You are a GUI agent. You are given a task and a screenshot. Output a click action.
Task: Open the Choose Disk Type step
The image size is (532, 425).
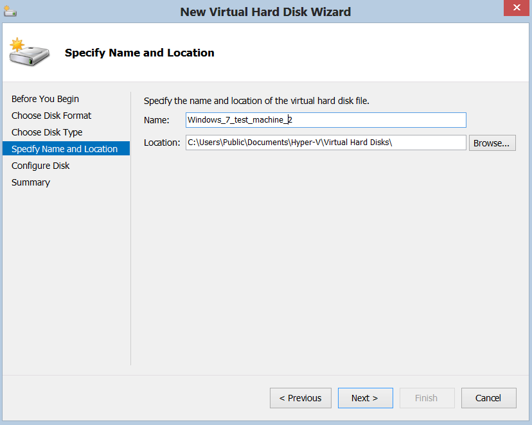(47, 132)
